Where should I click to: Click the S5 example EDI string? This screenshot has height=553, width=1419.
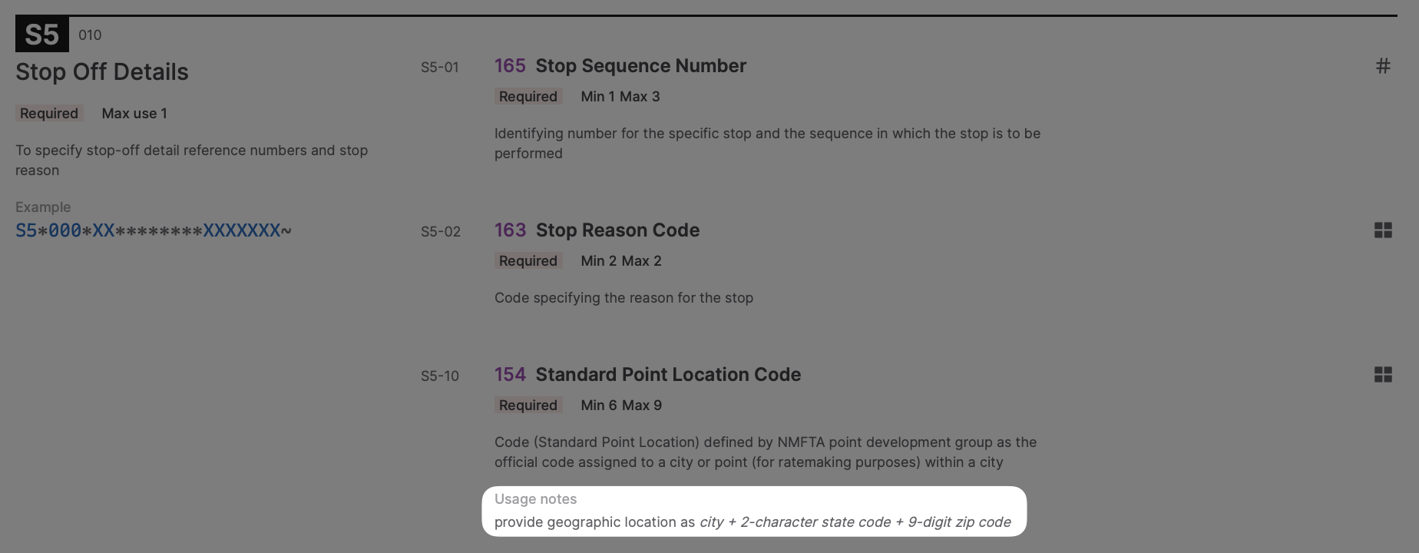(154, 230)
